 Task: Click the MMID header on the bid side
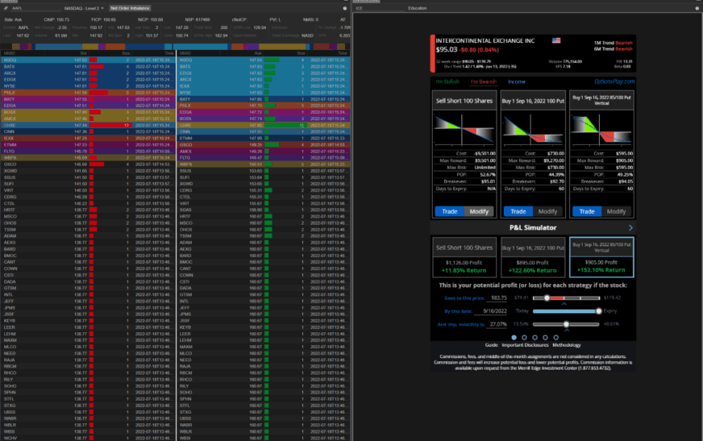click(x=10, y=53)
